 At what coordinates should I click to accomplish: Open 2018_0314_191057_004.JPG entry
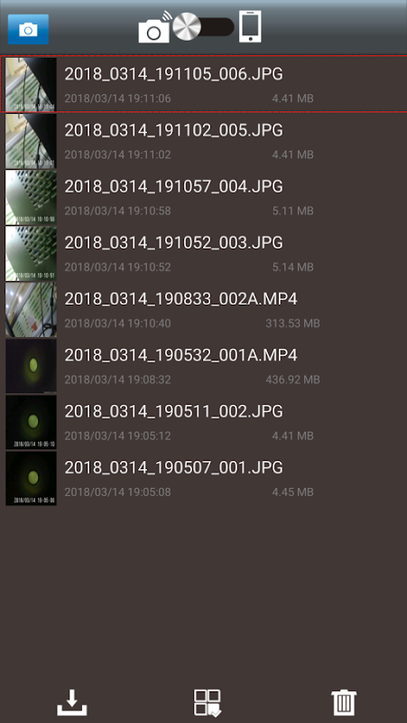click(204, 197)
